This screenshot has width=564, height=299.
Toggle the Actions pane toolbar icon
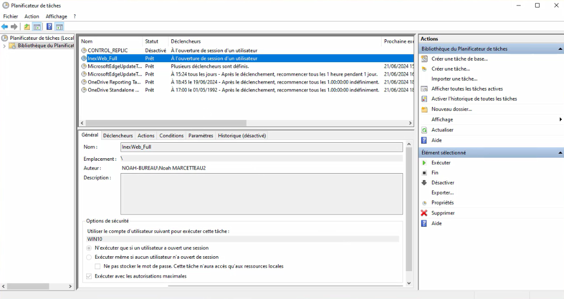[59, 27]
